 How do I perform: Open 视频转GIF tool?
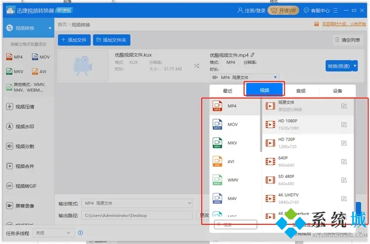tap(21, 186)
